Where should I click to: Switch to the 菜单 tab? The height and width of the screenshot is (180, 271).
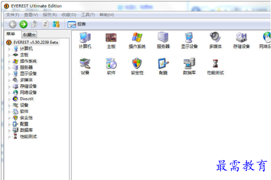11,34
